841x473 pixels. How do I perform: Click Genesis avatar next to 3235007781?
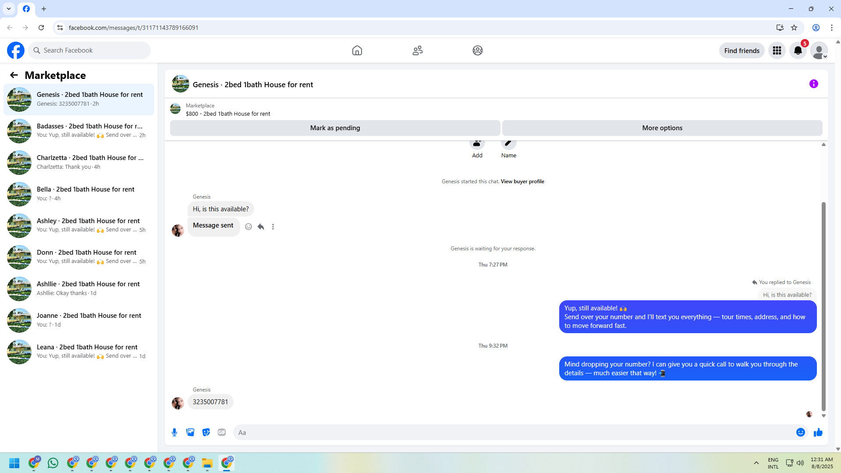point(178,403)
